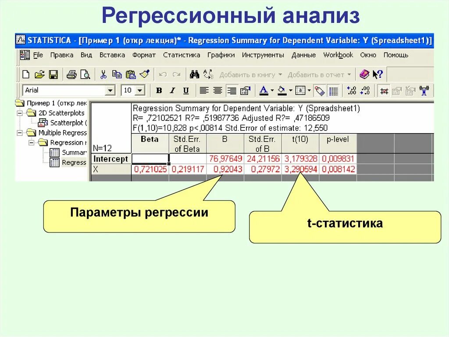Viewport: 449px width, 337px height.
Task: Open the Статистика menu
Action: 182,55
